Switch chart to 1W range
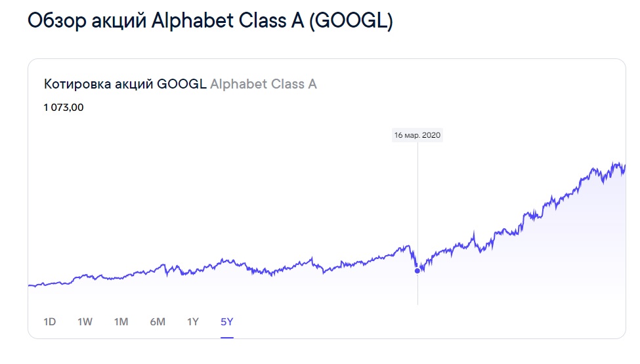The height and width of the screenshot is (364, 640). point(85,322)
